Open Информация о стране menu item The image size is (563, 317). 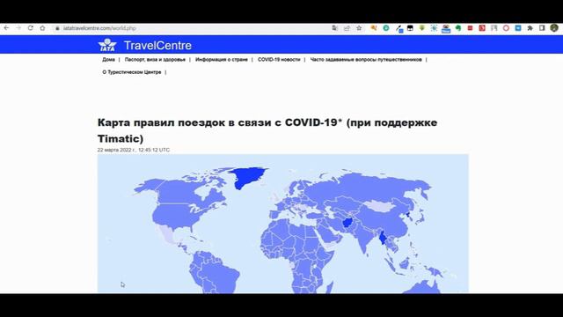click(x=222, y=60)
